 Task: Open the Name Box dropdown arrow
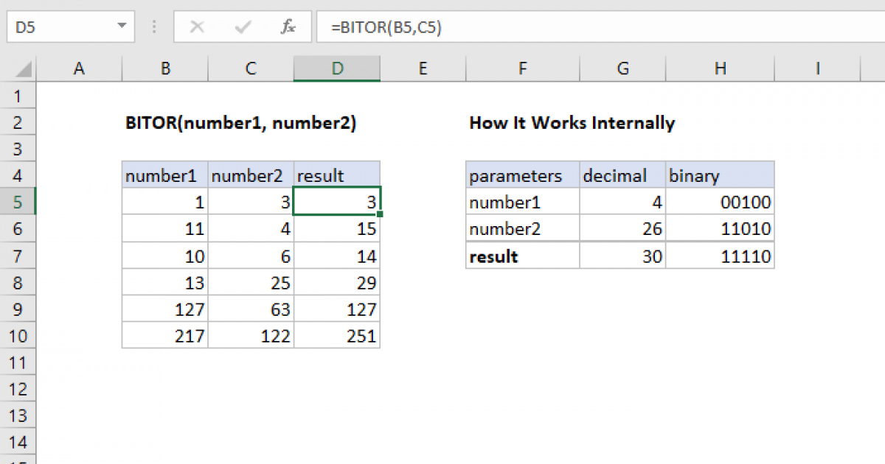pos(122,27)
